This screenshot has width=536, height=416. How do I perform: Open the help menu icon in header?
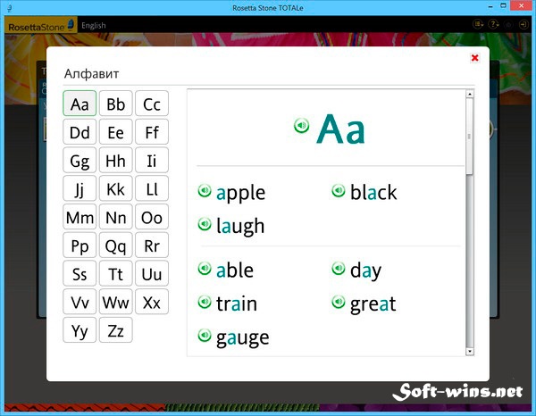pos(493,25)
